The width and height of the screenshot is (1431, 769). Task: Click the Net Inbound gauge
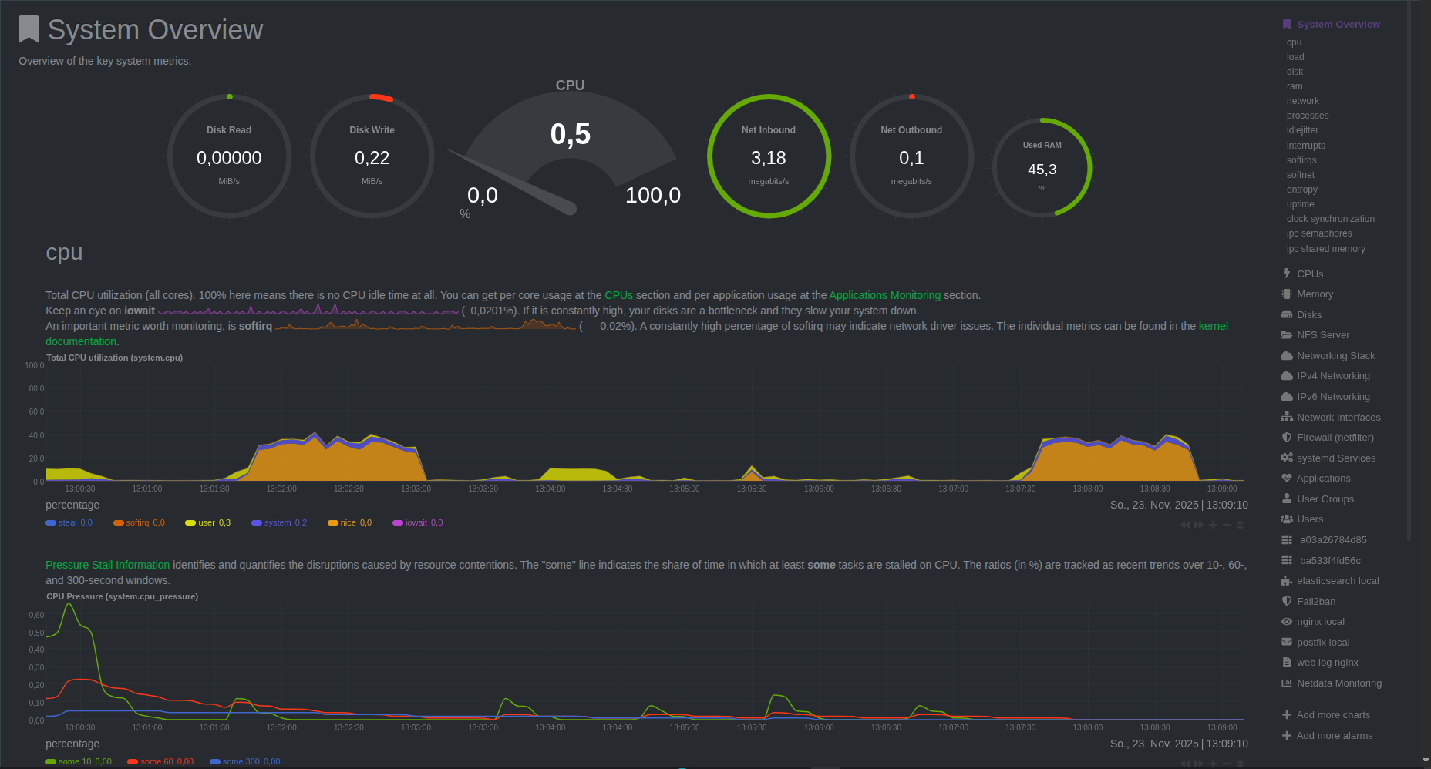[x=769, y=156]
